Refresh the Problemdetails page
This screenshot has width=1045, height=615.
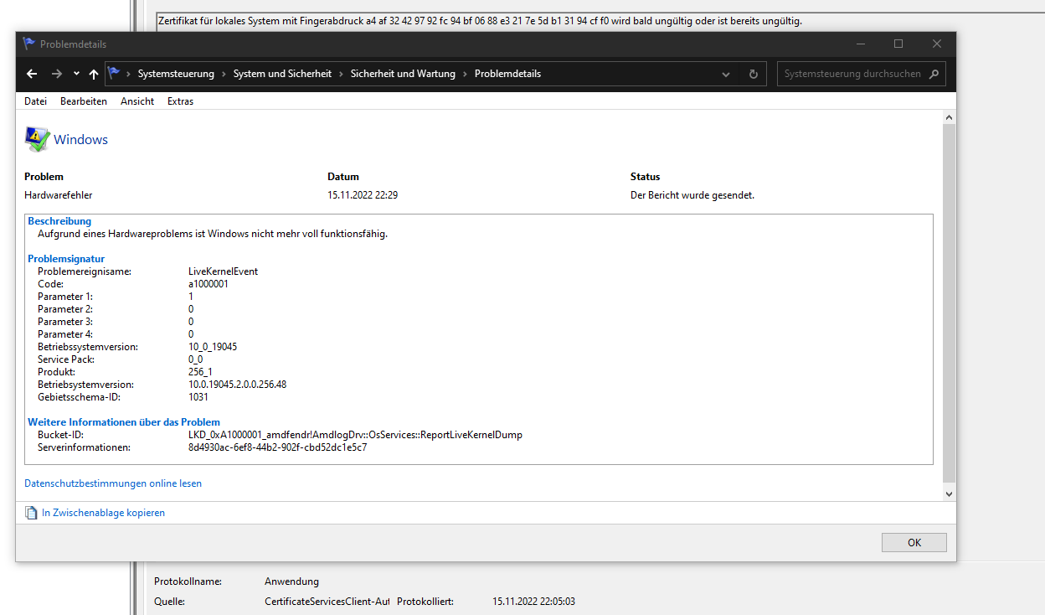tap(753, 74)
